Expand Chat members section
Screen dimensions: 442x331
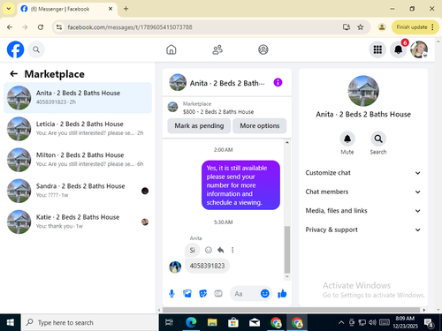tap(363, 192)
